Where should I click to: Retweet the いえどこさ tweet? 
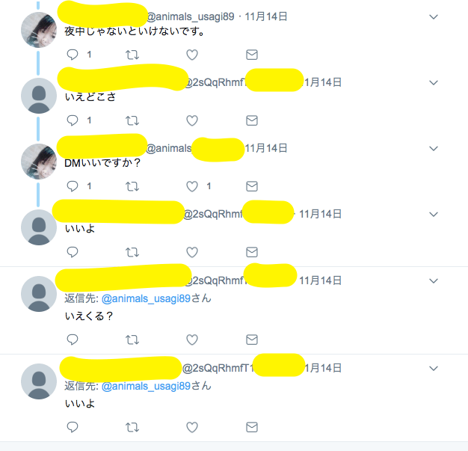pyautogui.click(x=132, y=120)
